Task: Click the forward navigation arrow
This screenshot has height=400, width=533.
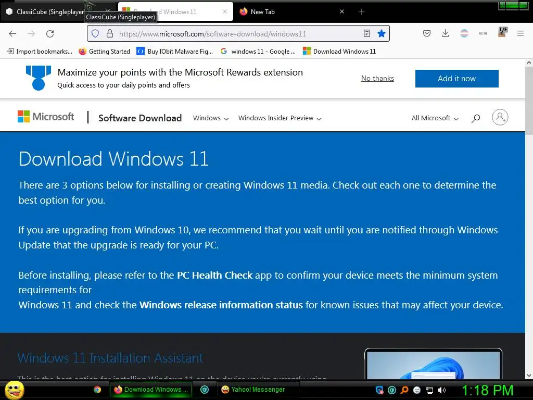Action: (x=31, y=34)
